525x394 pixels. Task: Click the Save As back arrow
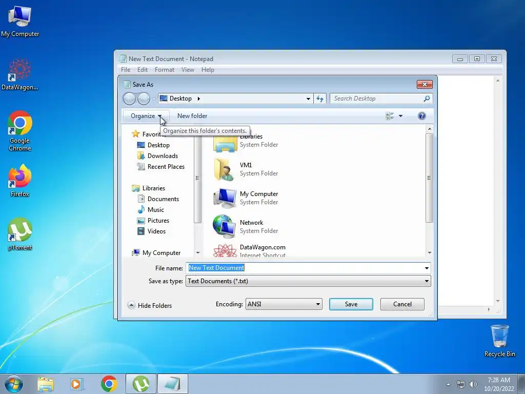129,98
